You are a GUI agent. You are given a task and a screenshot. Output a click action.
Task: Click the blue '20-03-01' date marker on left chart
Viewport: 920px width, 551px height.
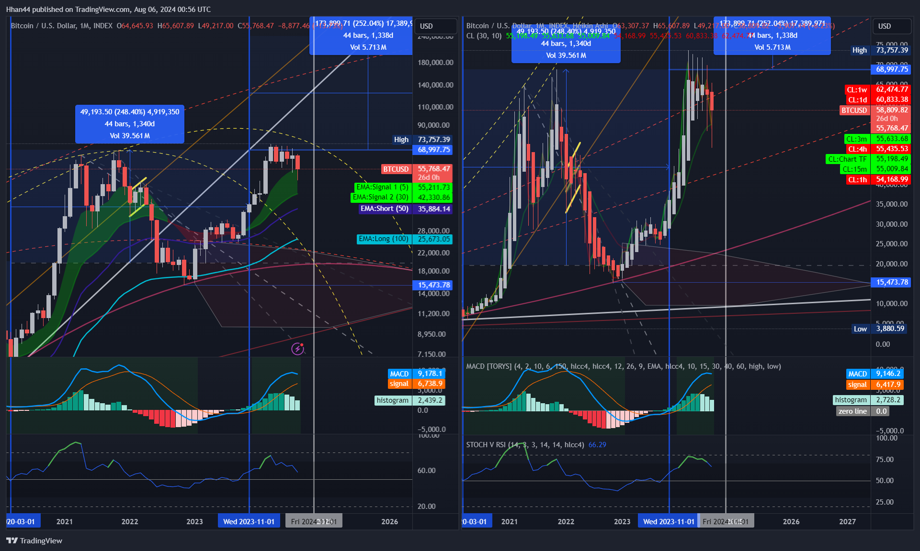coord(23,521)
